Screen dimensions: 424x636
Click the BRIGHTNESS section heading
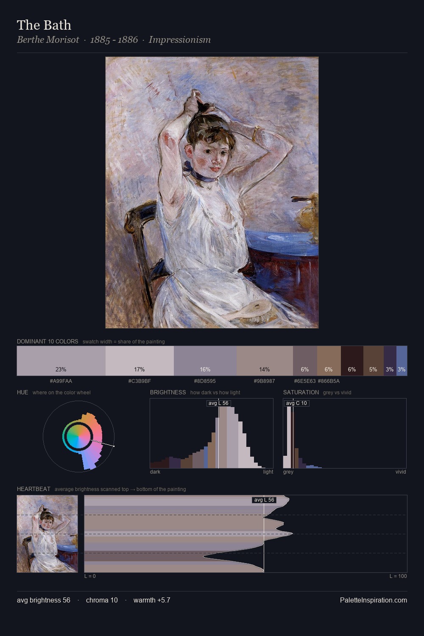click(168, 392)
